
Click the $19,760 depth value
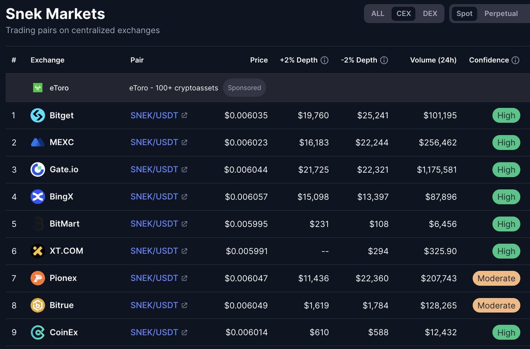[314, 115]
